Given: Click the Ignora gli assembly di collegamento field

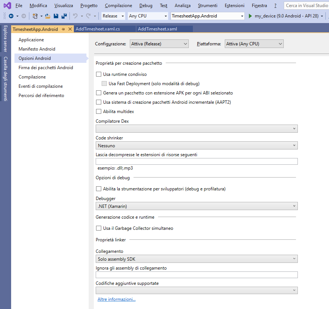Looking at the screenshot, I should (x=197, y=275).
